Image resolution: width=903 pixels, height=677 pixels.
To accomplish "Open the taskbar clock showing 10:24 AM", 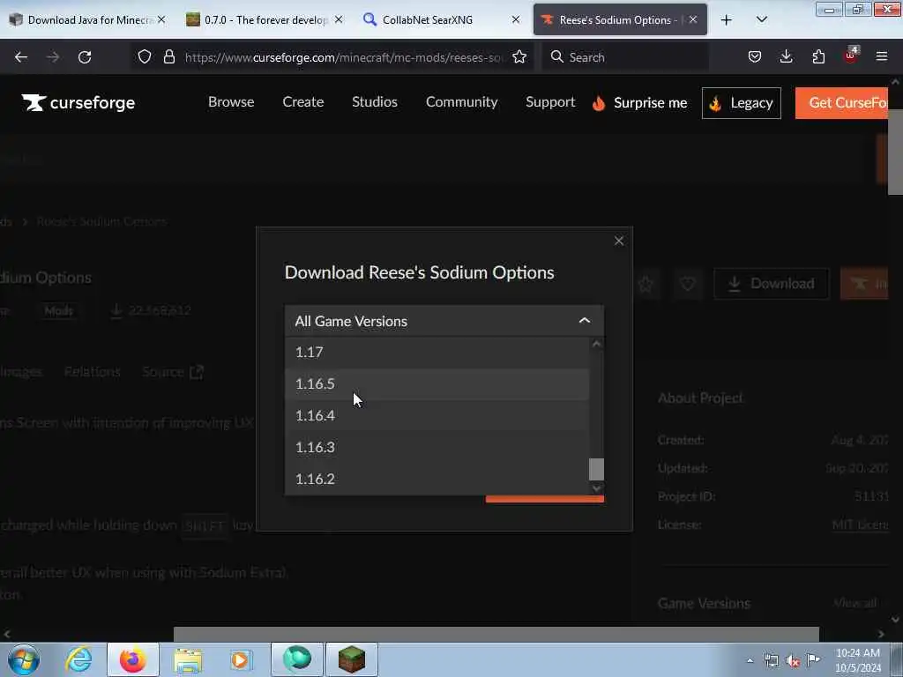I will [857, 660].
